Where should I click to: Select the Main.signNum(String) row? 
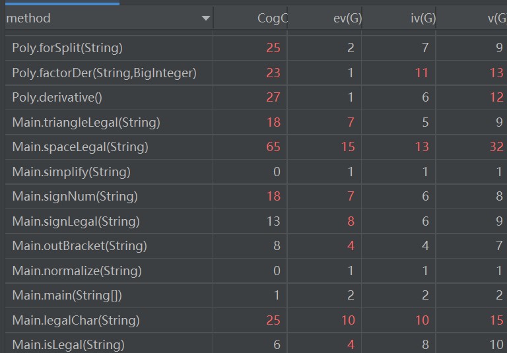[75, 197]
